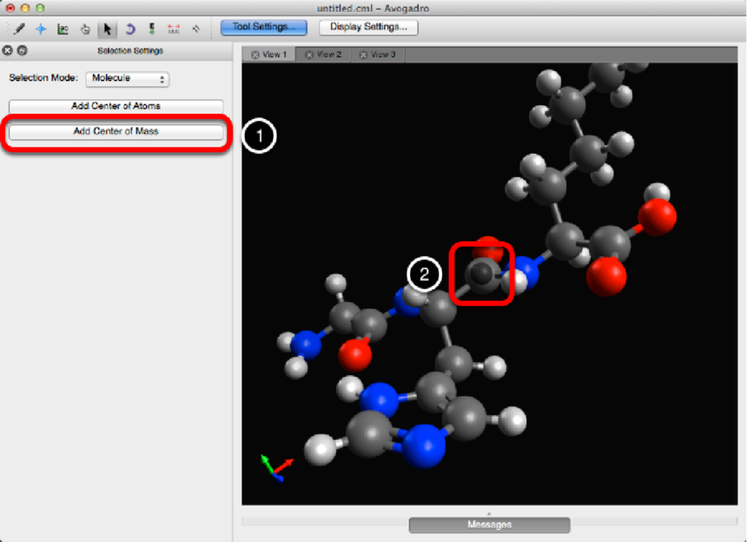Viewport: 747px width, 542px height.
Task: Switch to the View 3 tab
Action: (381, 55)
